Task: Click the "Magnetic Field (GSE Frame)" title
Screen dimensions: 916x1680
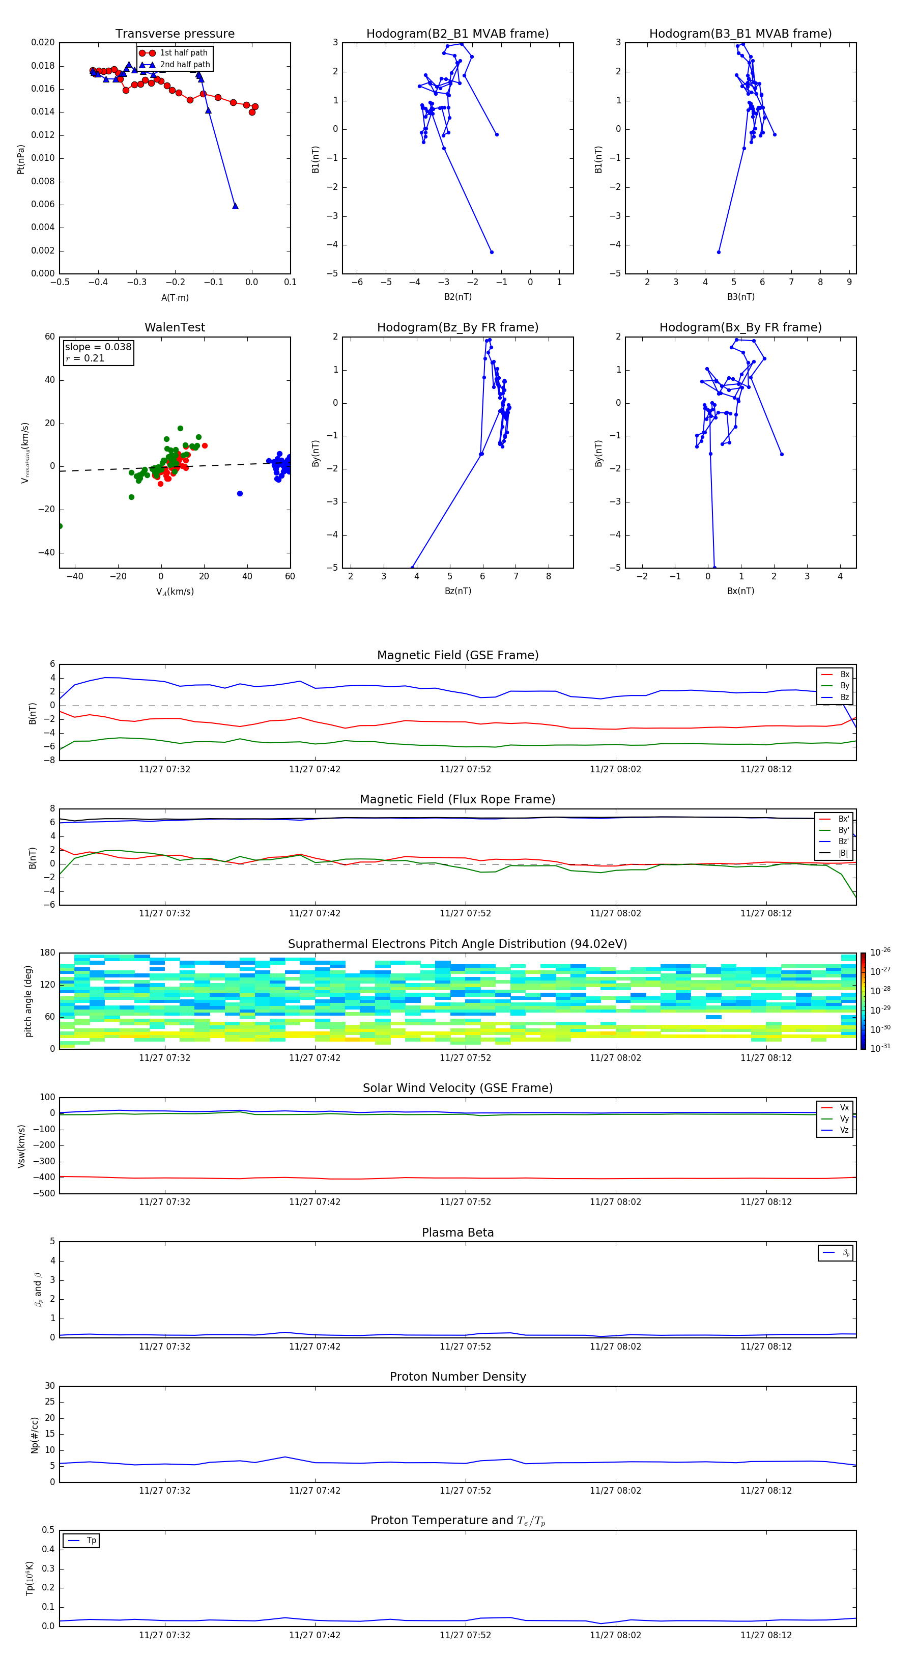Action: 457,655
